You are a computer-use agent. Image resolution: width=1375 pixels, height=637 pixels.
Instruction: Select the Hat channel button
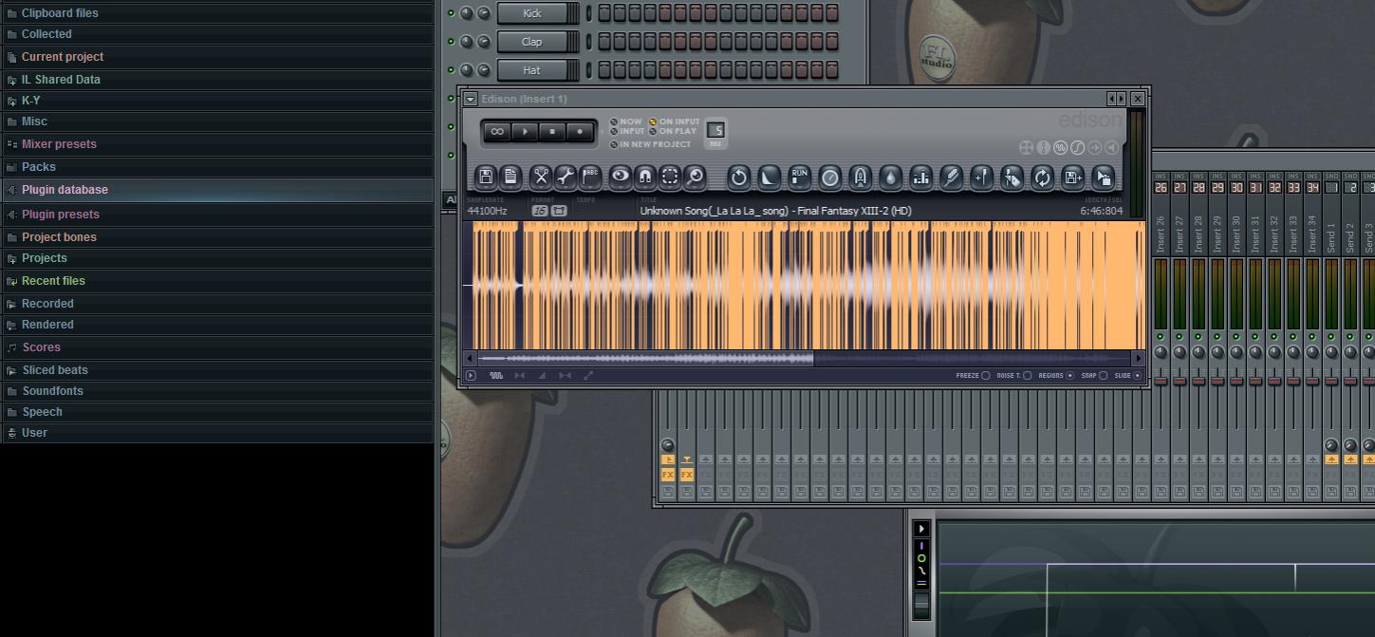point(532,70)
